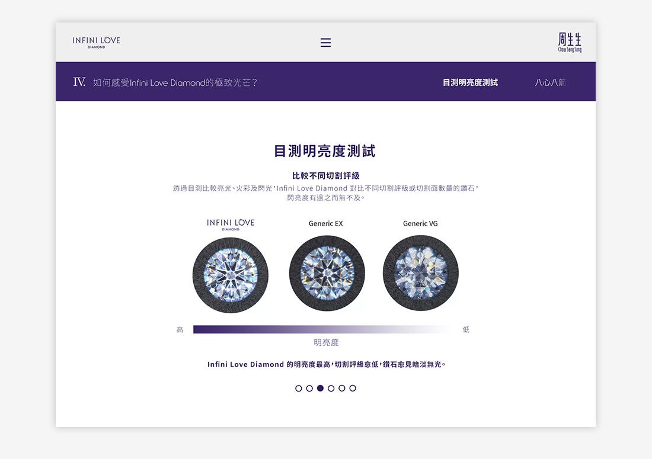Select the last carousel pagination dot
This screenshot has height=459, width=652.
pos(353,388)
